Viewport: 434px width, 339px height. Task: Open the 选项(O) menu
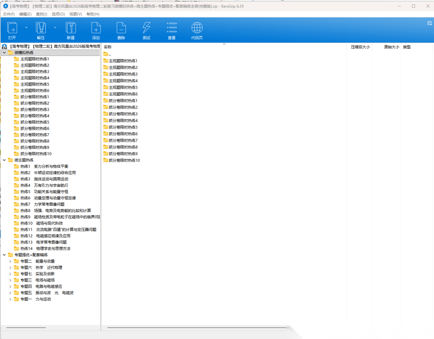(58, 14)
